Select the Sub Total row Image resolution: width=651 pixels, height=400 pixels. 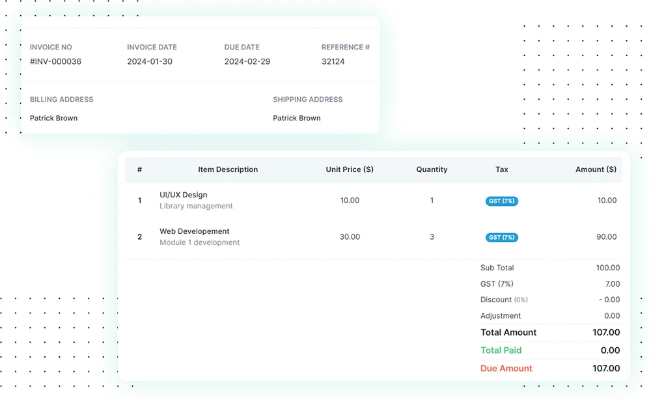pyautogui.click(x=497, y=268)
